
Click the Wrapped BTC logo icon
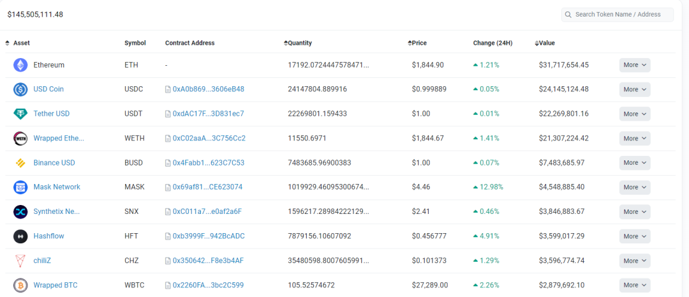(20, 285)
